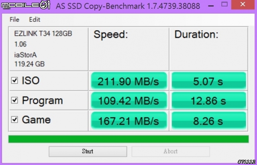Select the ISO speed result 211.90 MB/s

click(x=129, y=81)
